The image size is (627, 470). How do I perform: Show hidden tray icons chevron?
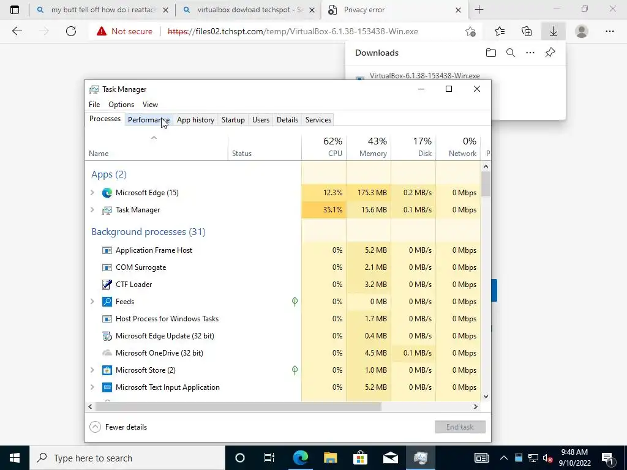(504, 458)
